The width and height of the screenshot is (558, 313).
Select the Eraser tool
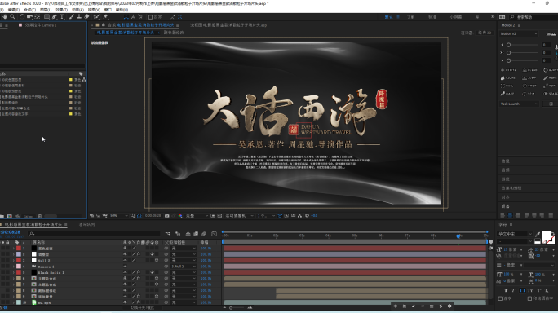(x=86, y=17)
